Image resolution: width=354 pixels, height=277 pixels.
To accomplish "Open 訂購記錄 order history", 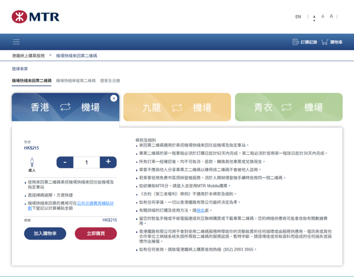I will pos(305,42).
